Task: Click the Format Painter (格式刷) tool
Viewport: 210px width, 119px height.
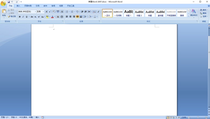Action: point(12,16)
